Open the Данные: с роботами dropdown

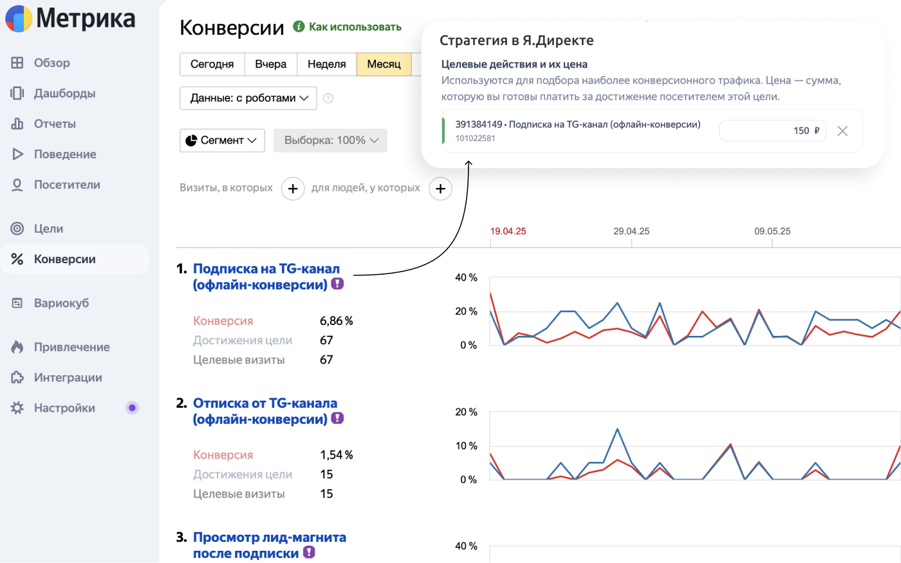(x=248, y=98)
